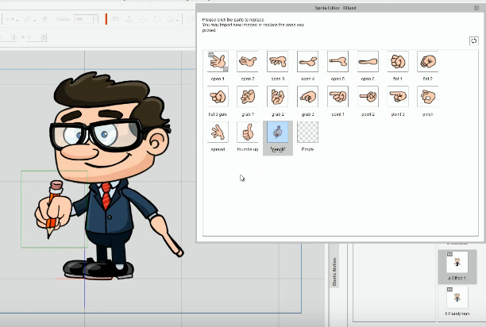
Task: Select the 'fist 3 gun' hand sprite
Action: [218, 97]
